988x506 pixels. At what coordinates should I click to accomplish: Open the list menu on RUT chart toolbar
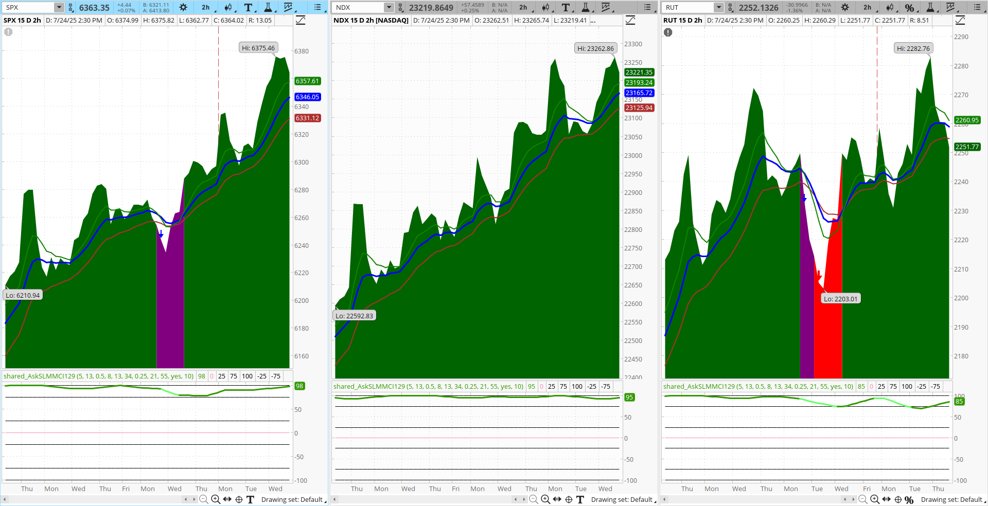pos(977,7)
